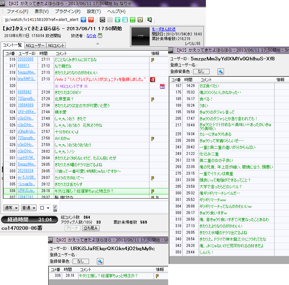
Task: Collapse the broadcast info panel with the small triangle
Action: 97,43
